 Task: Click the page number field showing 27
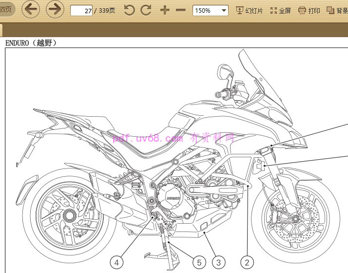pyautogui.click(x=81, y=10)
